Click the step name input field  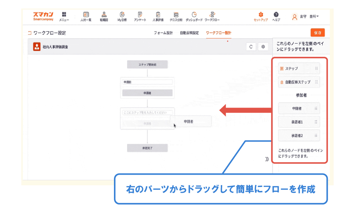(147, 112)
